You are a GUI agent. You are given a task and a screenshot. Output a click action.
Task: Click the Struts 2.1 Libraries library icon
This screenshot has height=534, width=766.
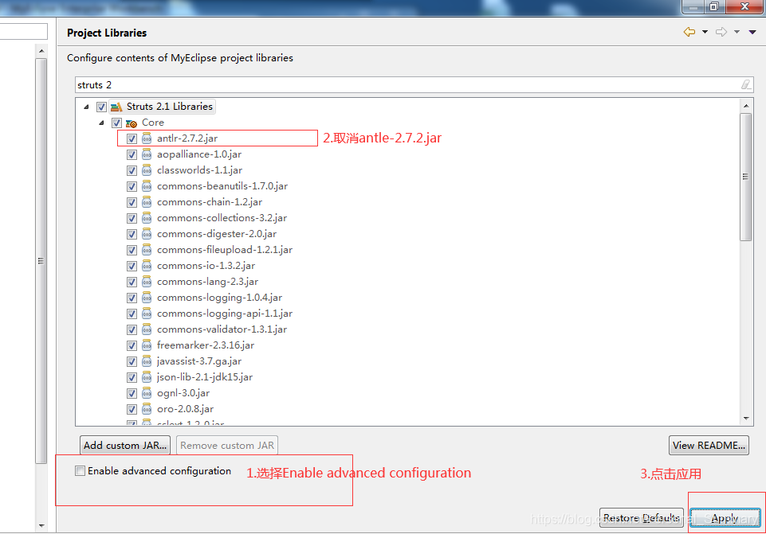click(116, 107)
